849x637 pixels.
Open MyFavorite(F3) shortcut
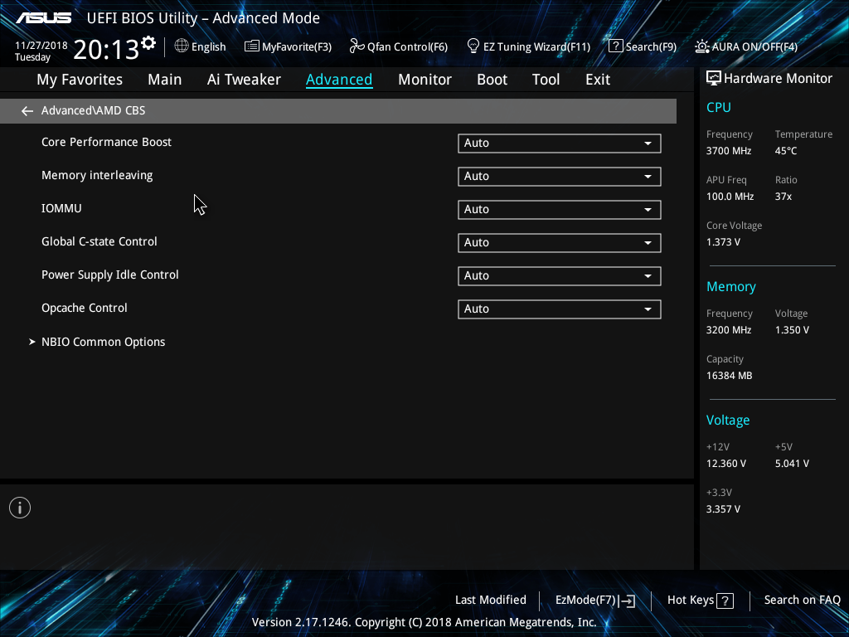pos(288,46)
